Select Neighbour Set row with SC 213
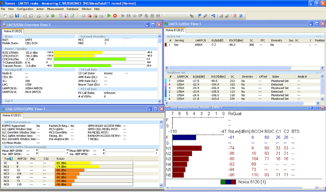The width and height of the screenshot is (326, 192). (242, 81)
